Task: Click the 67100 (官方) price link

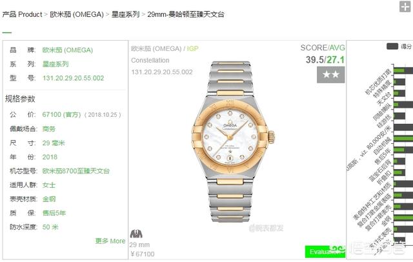Action: click(x=61, y=114)
